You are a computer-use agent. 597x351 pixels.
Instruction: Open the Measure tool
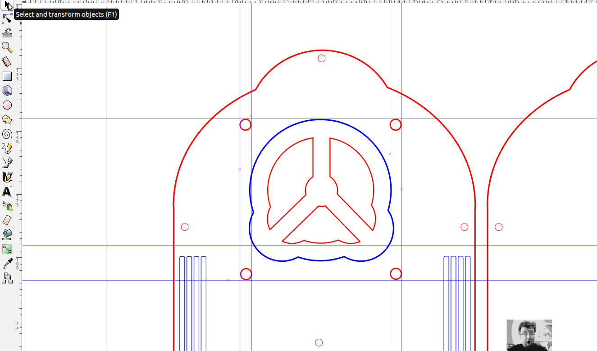point(7,61)
